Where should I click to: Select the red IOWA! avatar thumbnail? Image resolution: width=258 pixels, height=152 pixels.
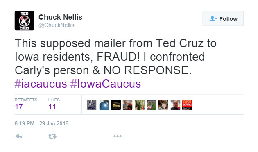pyautogui.click(x=187, y=105)
